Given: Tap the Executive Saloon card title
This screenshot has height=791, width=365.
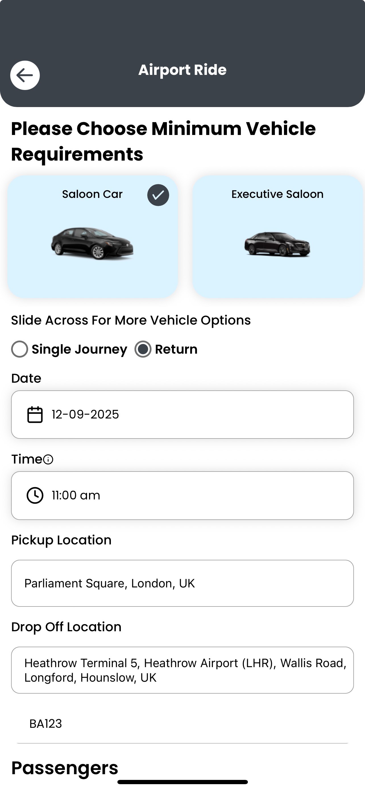Looking at the screenshot, I should click(x=277, y=194).
